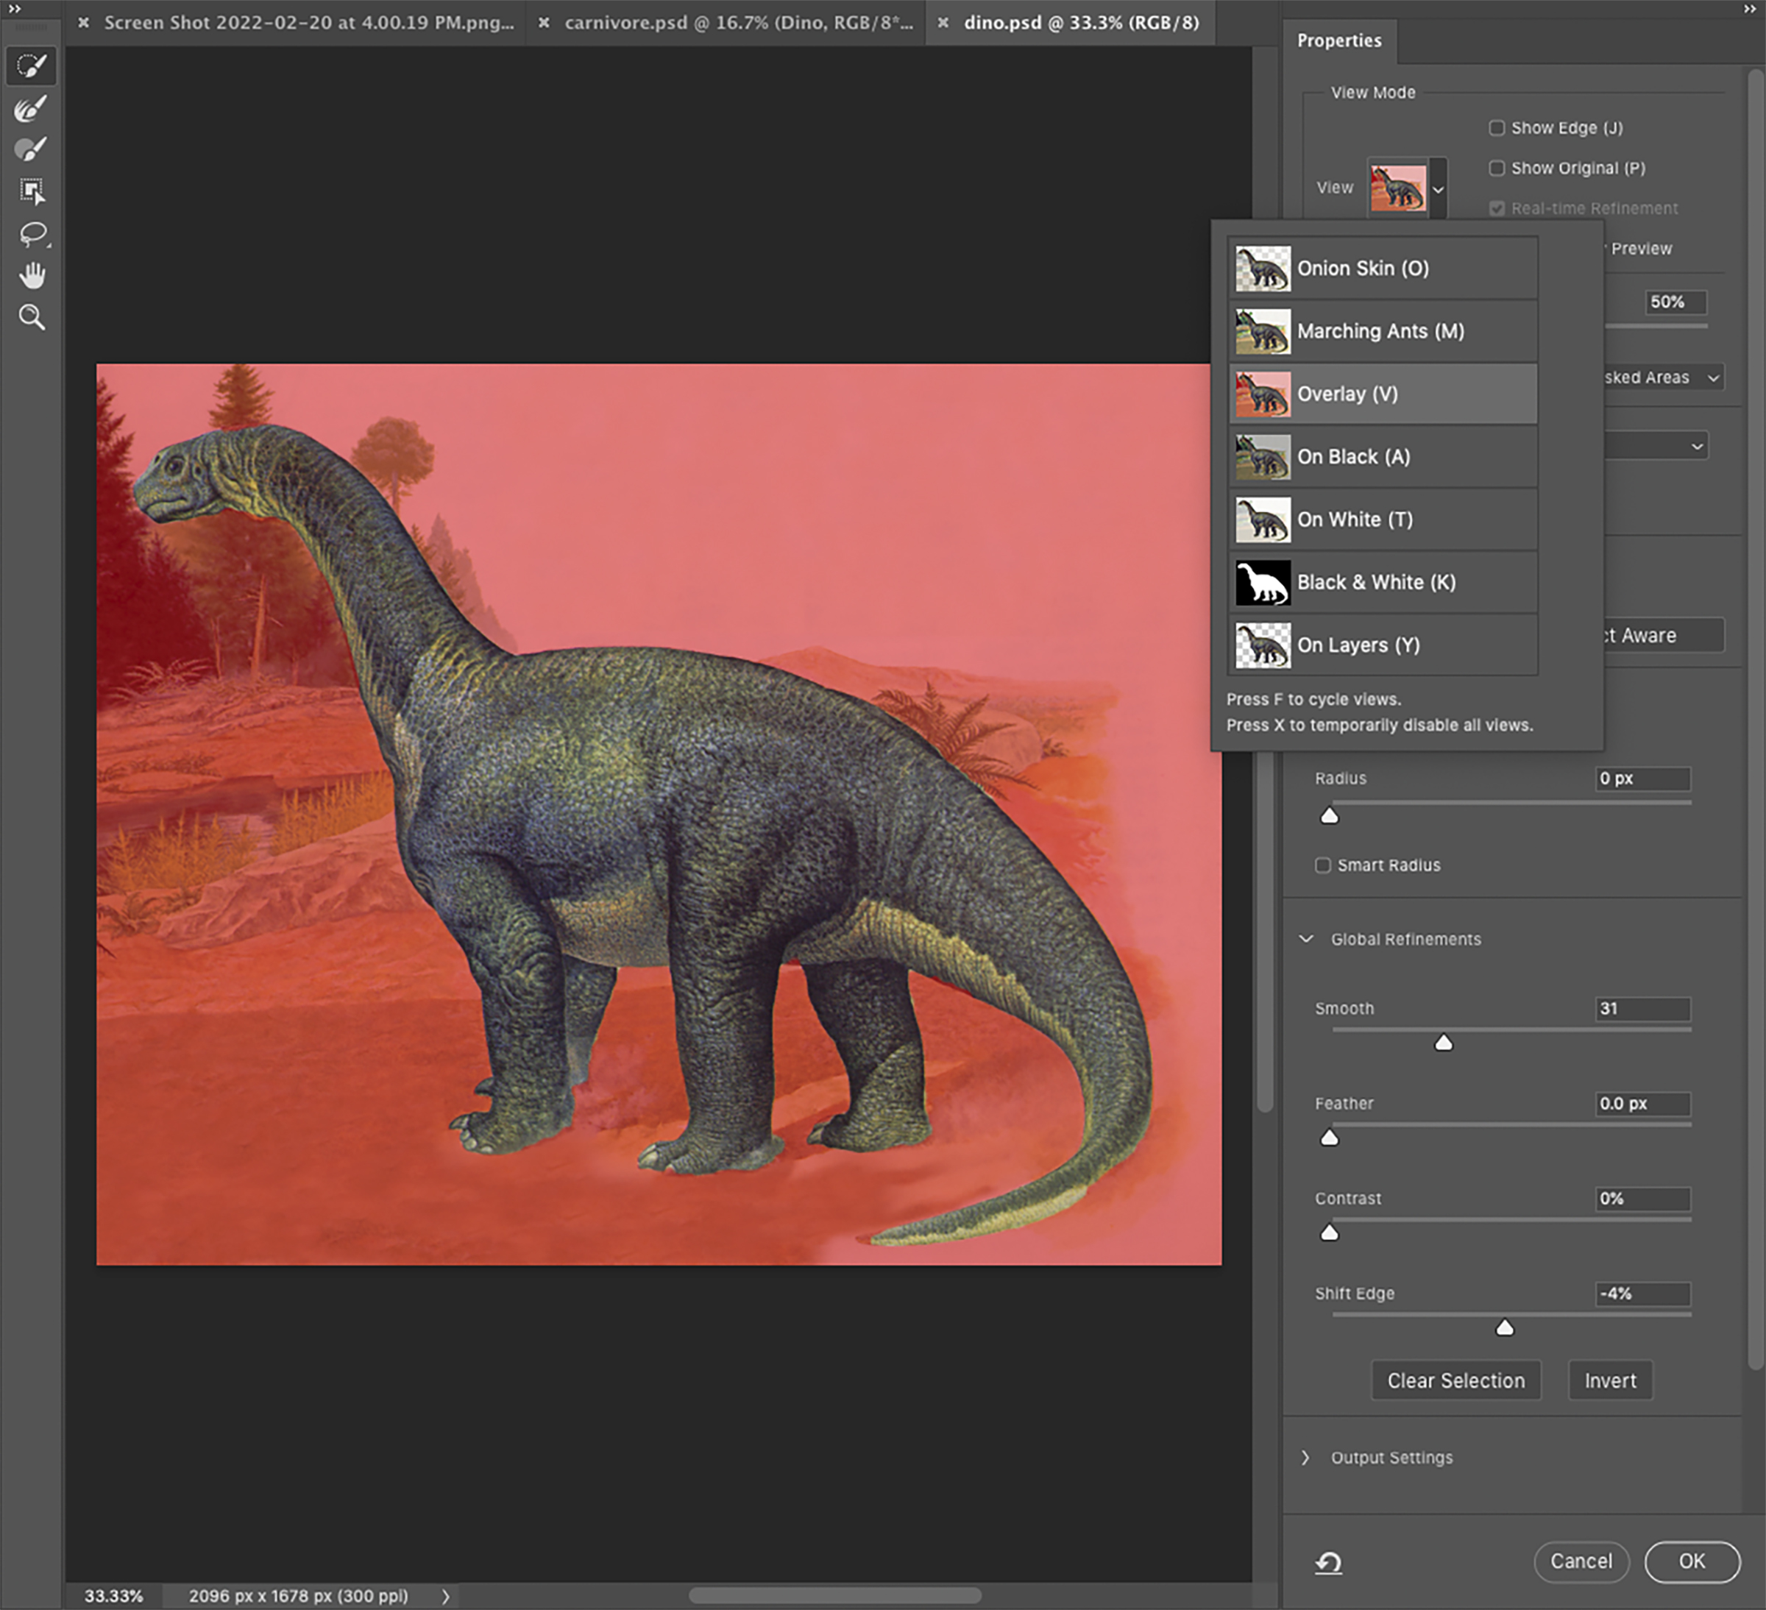The image size is (1766, 1610).
Task: Click the reset workspace arrow icon
Action: pyautogui.click(x=1328, y=1562)
